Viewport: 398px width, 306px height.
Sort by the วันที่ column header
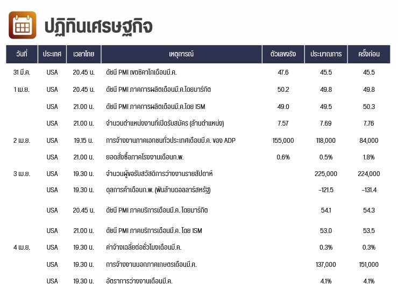coord(22,54)
